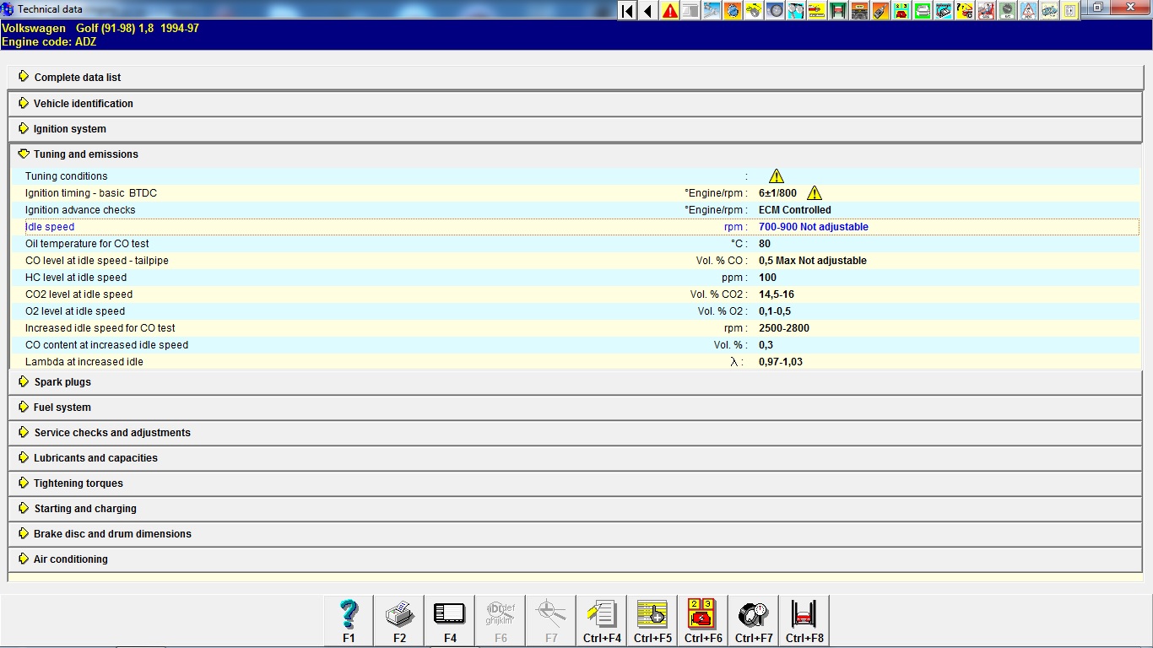The height and width of the screenshot is (648, 1153).
Task: Expand the Lubricants and capacities section
Action: click(95, 458)
